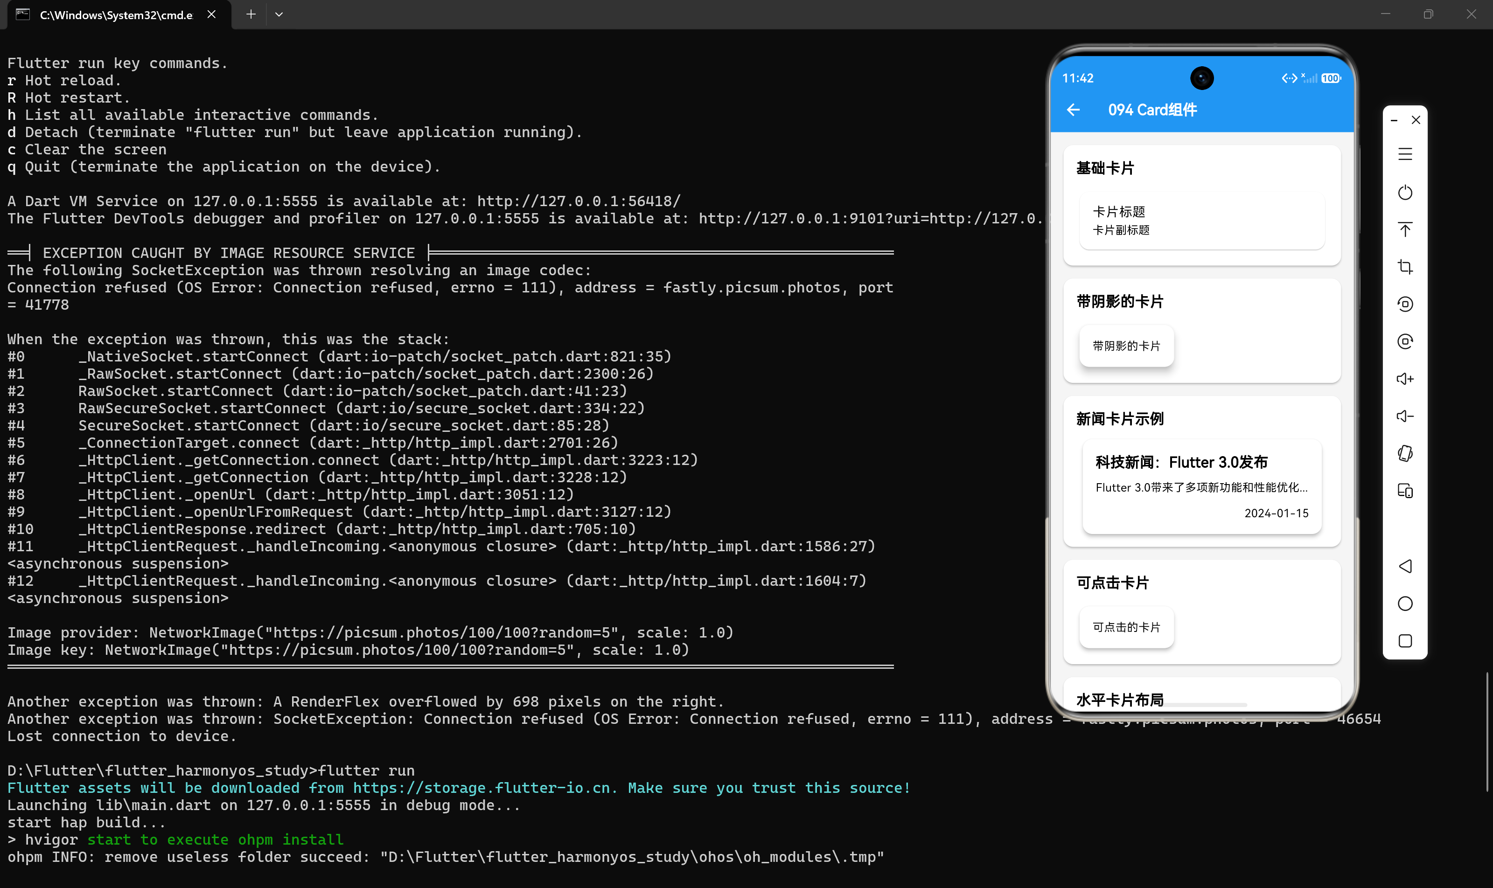The image size is (1493, 888).
Task: Close the cmd.exe terminal tab
Action: 211,14
